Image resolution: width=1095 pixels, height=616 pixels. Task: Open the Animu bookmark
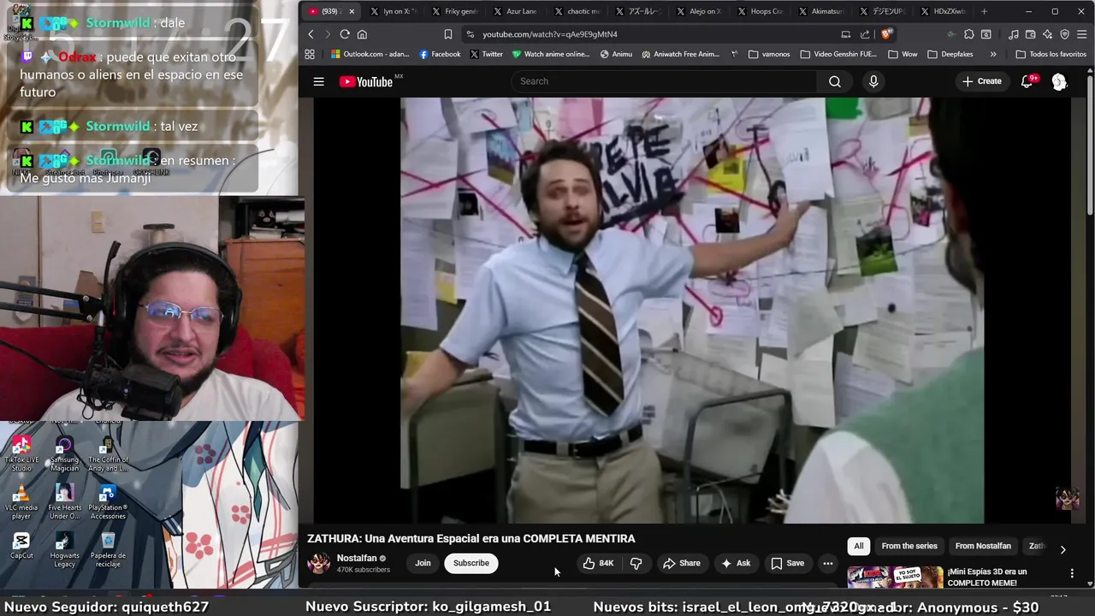(616, 54)
